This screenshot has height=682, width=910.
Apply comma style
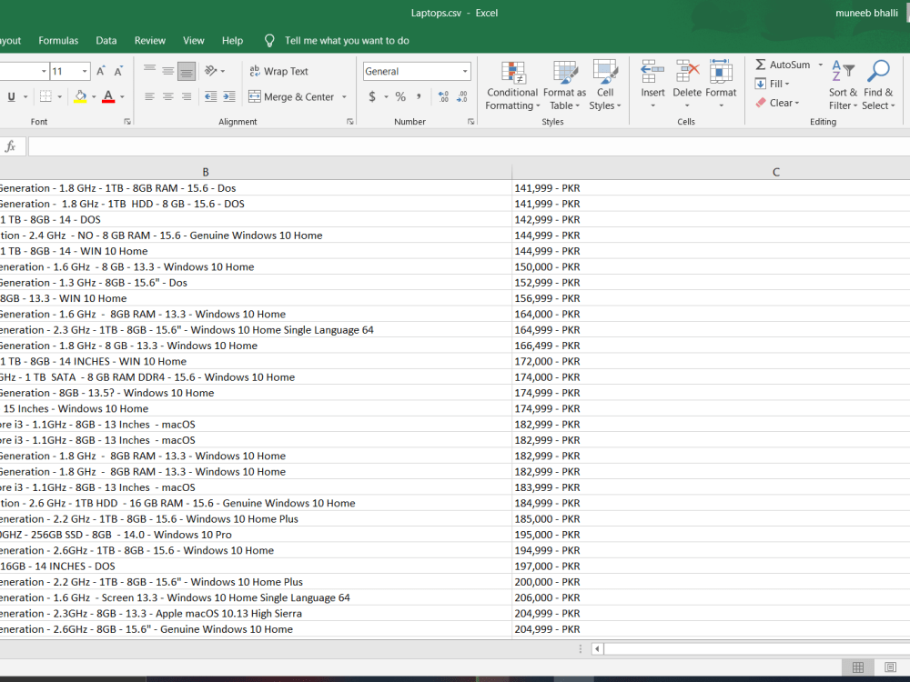click(x=419, y=97)
